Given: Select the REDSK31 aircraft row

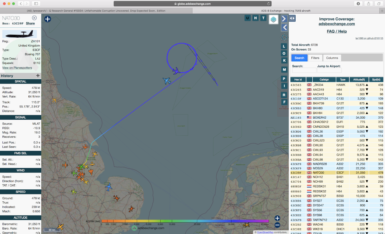Looking at the screenshot, I should point(337,186).
